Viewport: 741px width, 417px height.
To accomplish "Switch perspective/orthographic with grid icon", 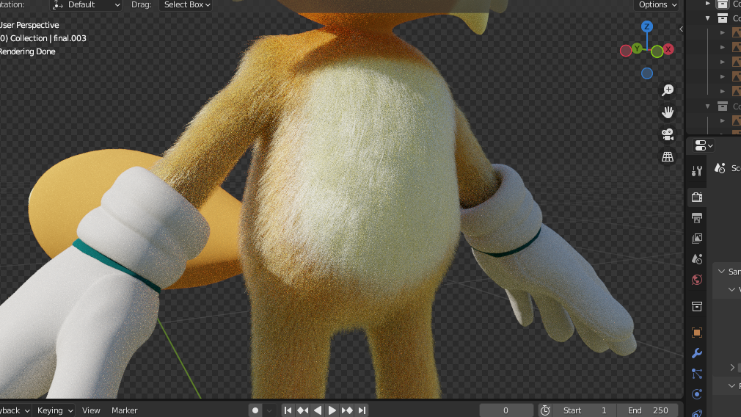I will click(668, 156).
